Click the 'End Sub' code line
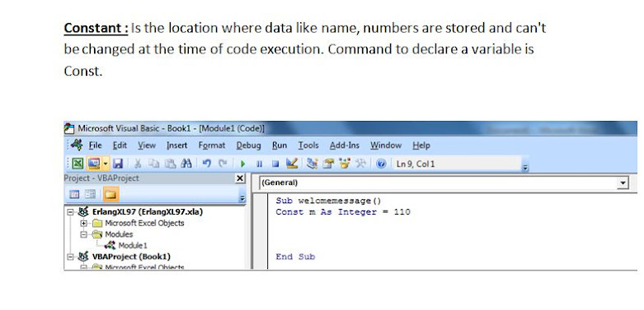644x310 pixels. (x=295, y=257)
